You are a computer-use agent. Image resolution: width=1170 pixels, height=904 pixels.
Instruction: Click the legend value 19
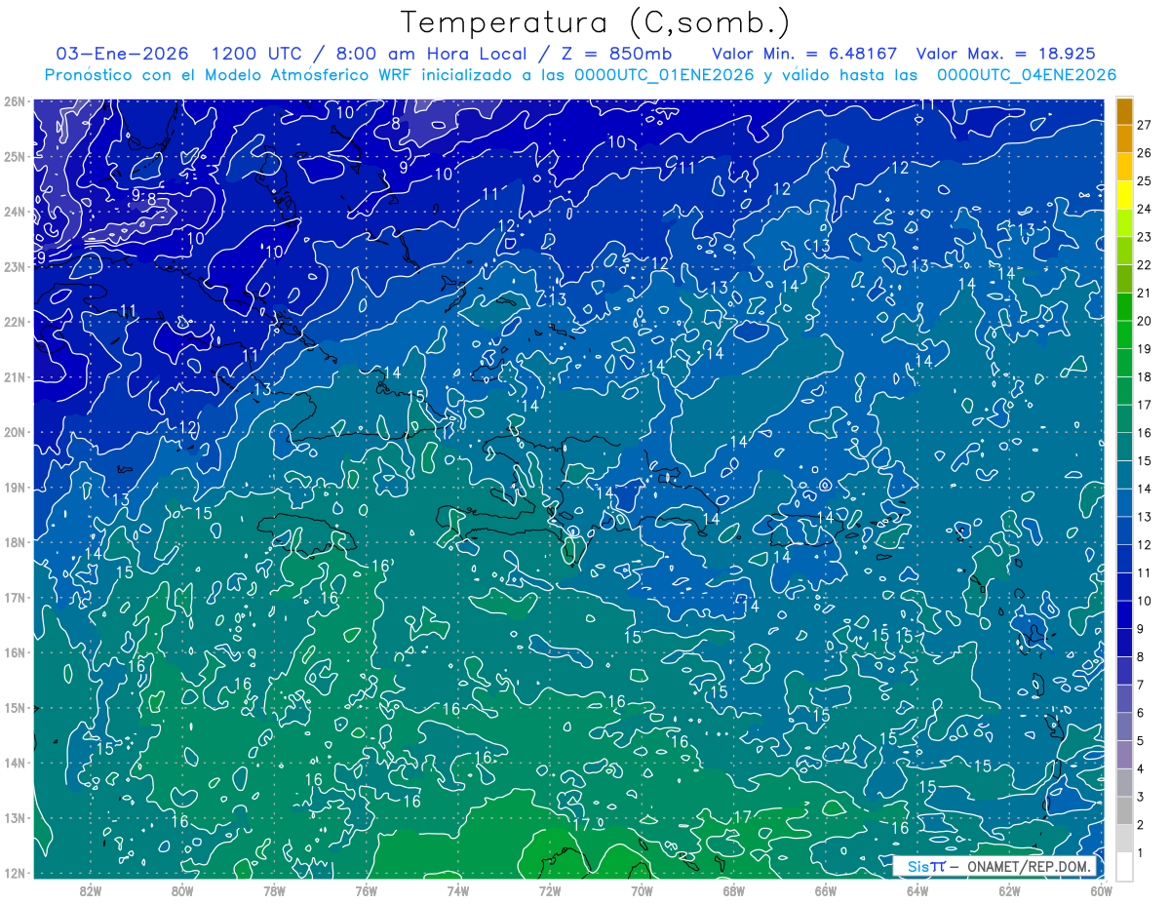coord(1145,349)
